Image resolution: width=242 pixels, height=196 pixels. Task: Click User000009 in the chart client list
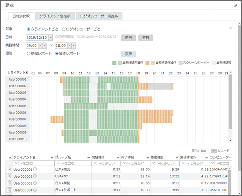(18, 132)
